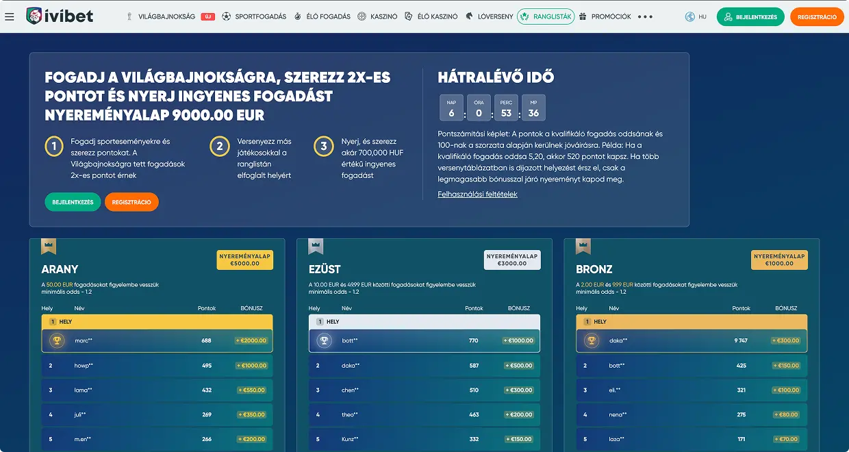
Task: Select the Ranglisták tab
Action: (546, 16)
